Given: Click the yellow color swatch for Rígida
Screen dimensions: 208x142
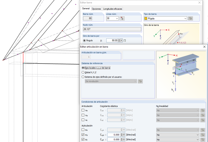Looking at the screenshot, I should click(146, 19).
